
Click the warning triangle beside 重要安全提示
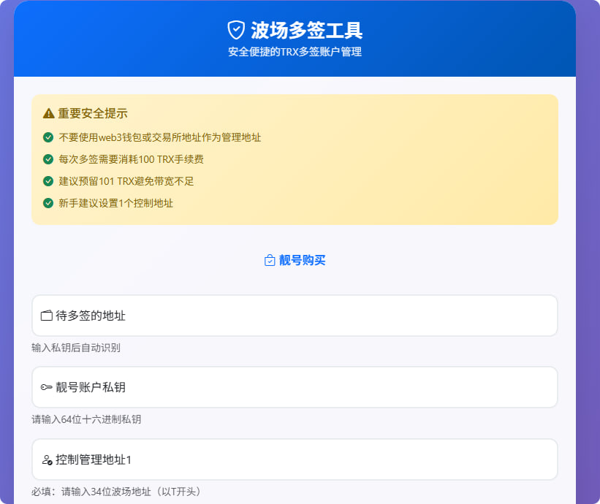pyautogui.click(x=48, y=113)
